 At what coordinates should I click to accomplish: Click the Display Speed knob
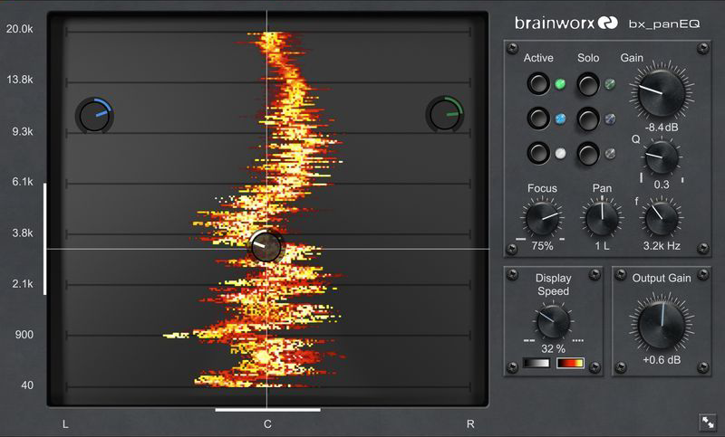tap(552, 322)
